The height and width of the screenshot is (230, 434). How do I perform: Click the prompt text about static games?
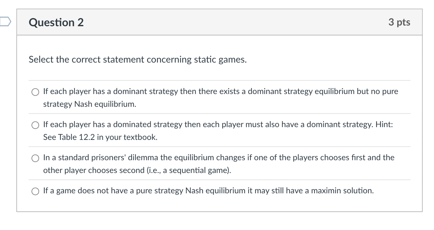[x=137, y=60]
